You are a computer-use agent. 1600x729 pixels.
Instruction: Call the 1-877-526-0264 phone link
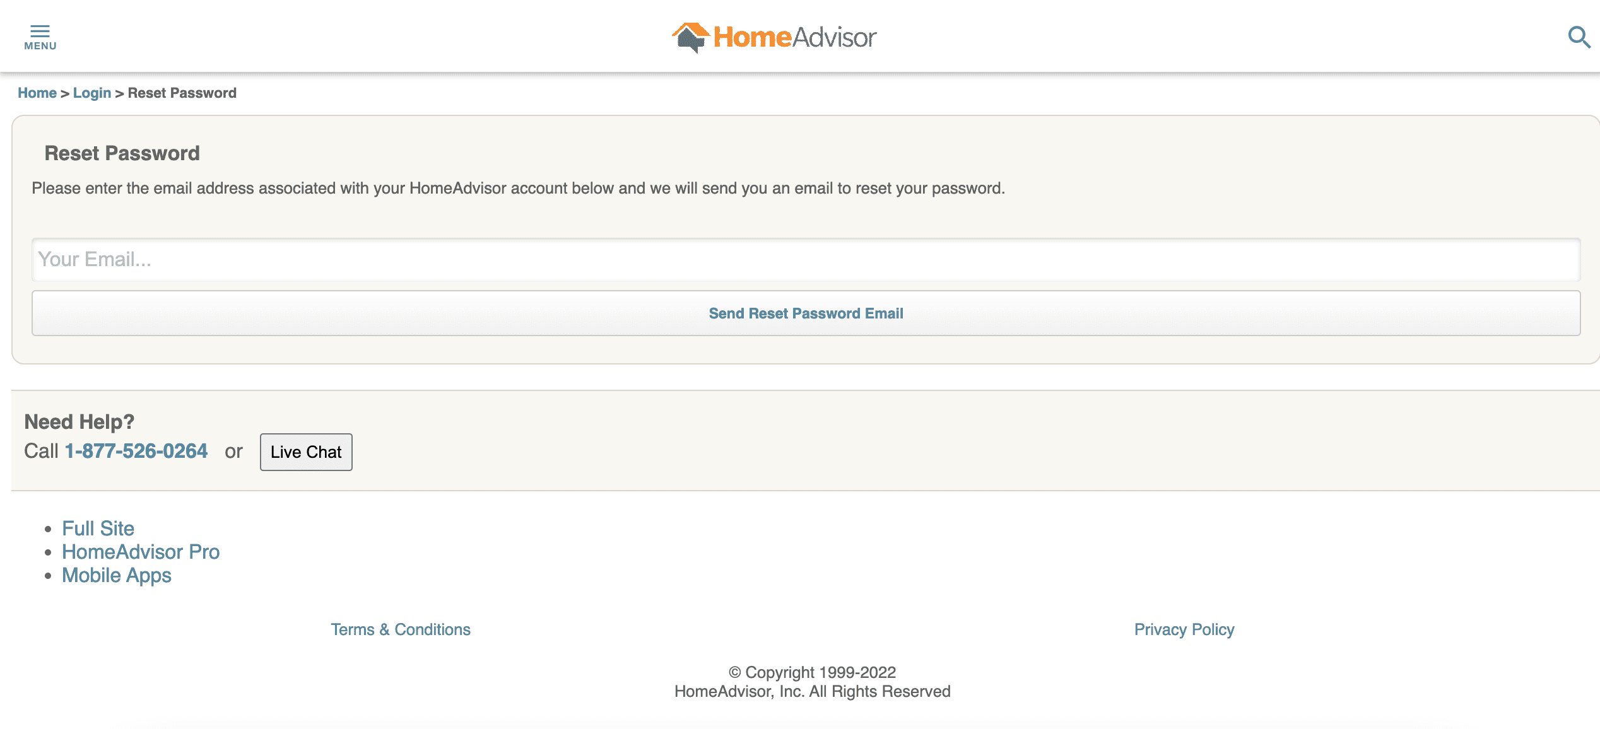(136, 451)
